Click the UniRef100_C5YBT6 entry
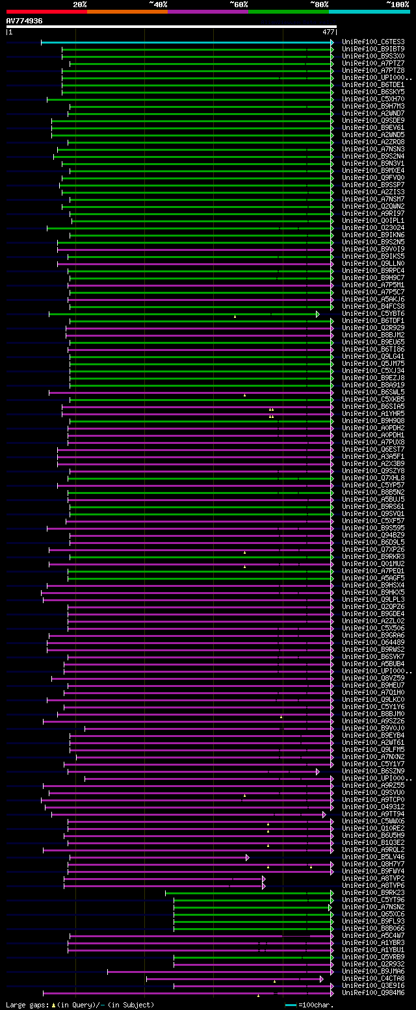The image size is (416, 1010). click(x=372, y=314)
